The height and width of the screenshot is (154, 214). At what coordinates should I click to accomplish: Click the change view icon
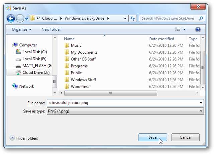177,29
